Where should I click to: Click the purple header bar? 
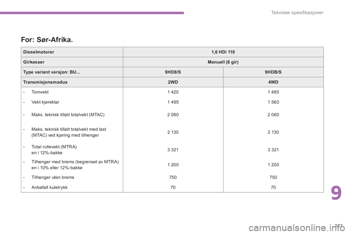pos(92,13)
